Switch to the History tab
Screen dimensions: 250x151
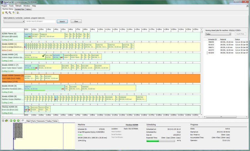pyautogui.click(x=29, y=9)
